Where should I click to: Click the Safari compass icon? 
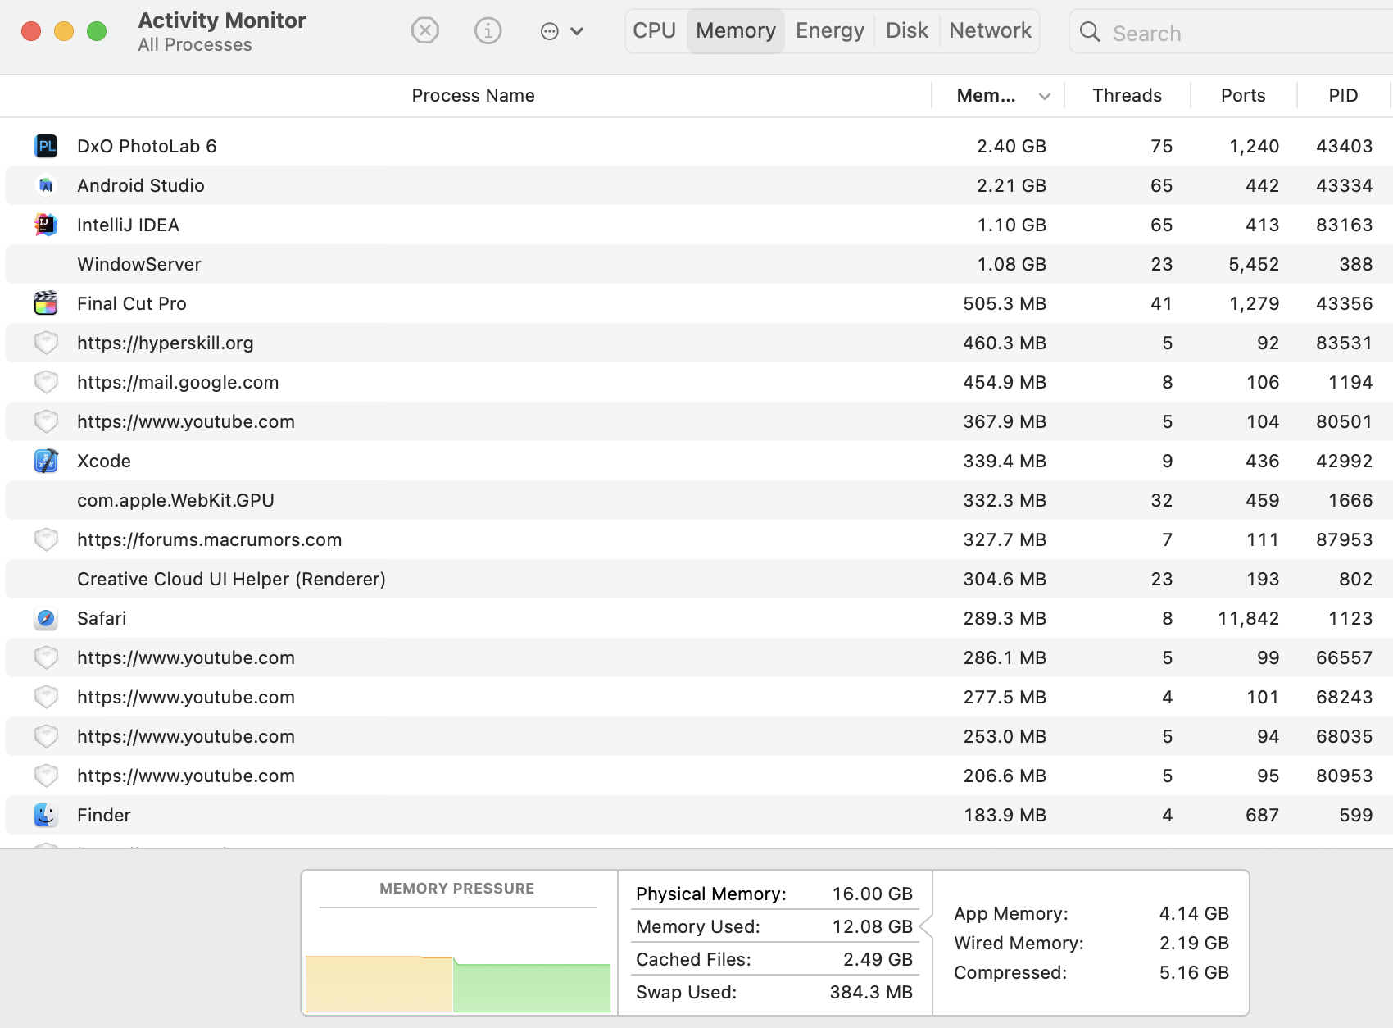(x=46, y=618)
